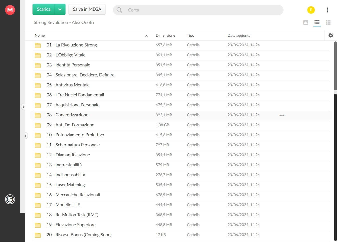The height and width of the screenshot is (242, 337).
Task: Sort by Dimensione column header
Action: [165, 35]
